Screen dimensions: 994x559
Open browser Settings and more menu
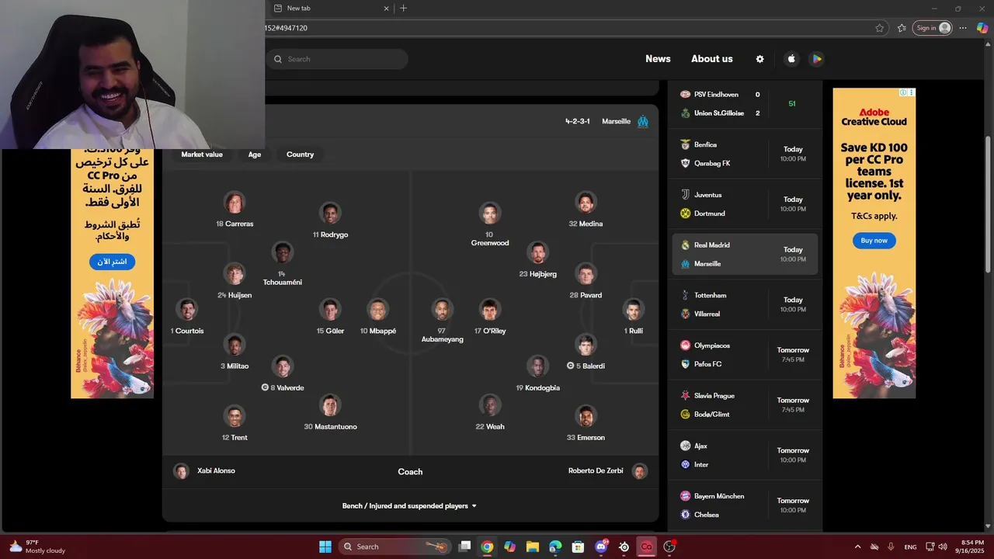[963, 28]
